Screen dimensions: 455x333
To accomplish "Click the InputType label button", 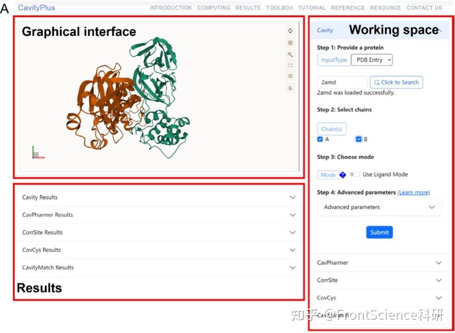I will tap(334, 60).
